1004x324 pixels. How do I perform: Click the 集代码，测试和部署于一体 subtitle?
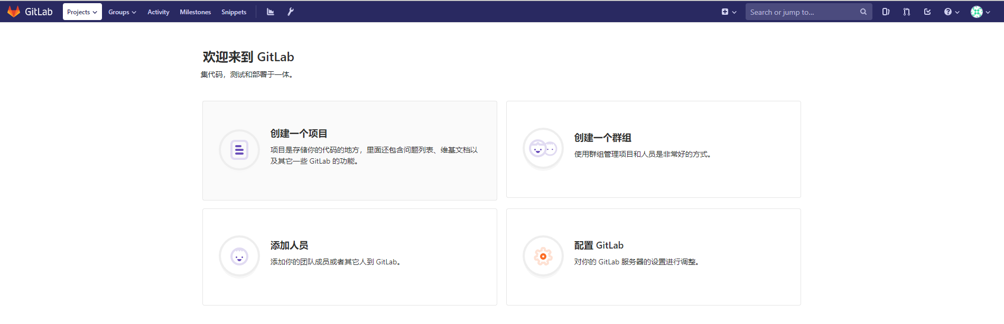pyautogui.click(x=246, y=74)
